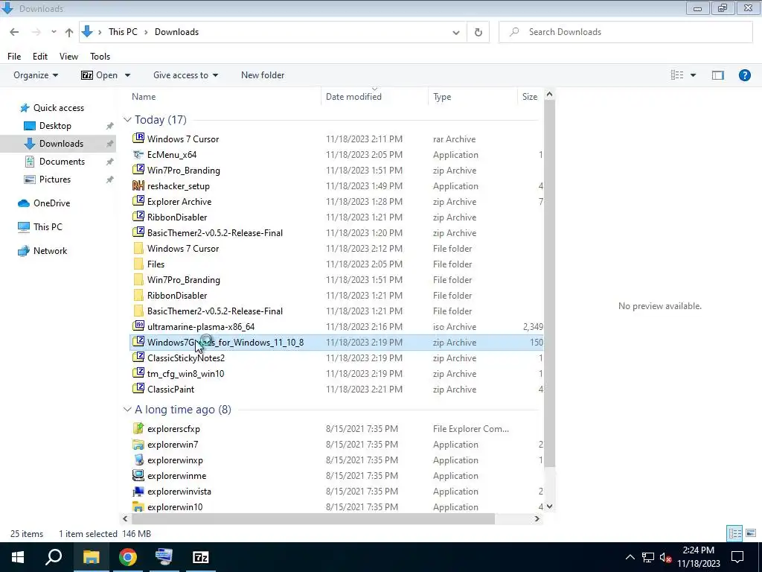Open File Explorer help
762x572 pixels.
pyautogui.click(x=744, y=75)
